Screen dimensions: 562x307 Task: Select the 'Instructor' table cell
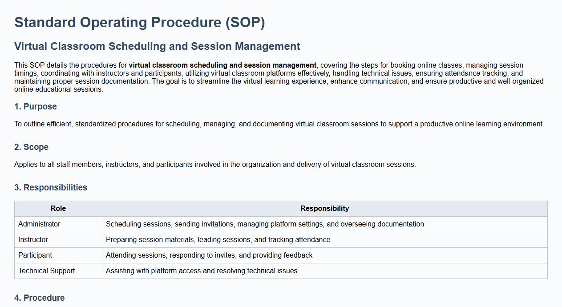pyautogui.click(x=33, y=240)
